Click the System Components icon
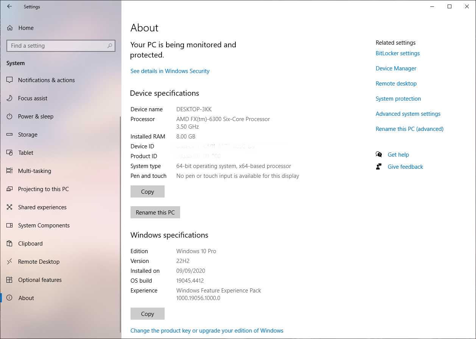 pyautogui.click(x=10, y=225)
